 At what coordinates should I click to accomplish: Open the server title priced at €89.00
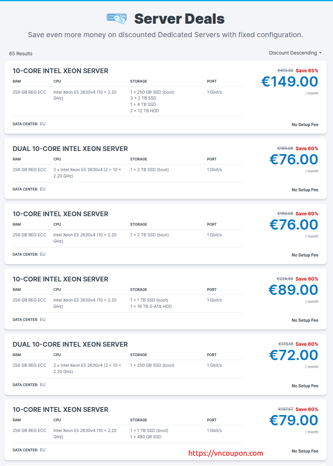pos(60,279)
